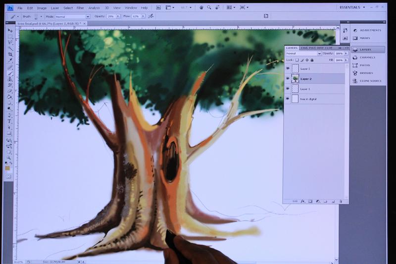Open the Brushes panel from the dock
Screen dimensions: 396x264
[367, 73]
